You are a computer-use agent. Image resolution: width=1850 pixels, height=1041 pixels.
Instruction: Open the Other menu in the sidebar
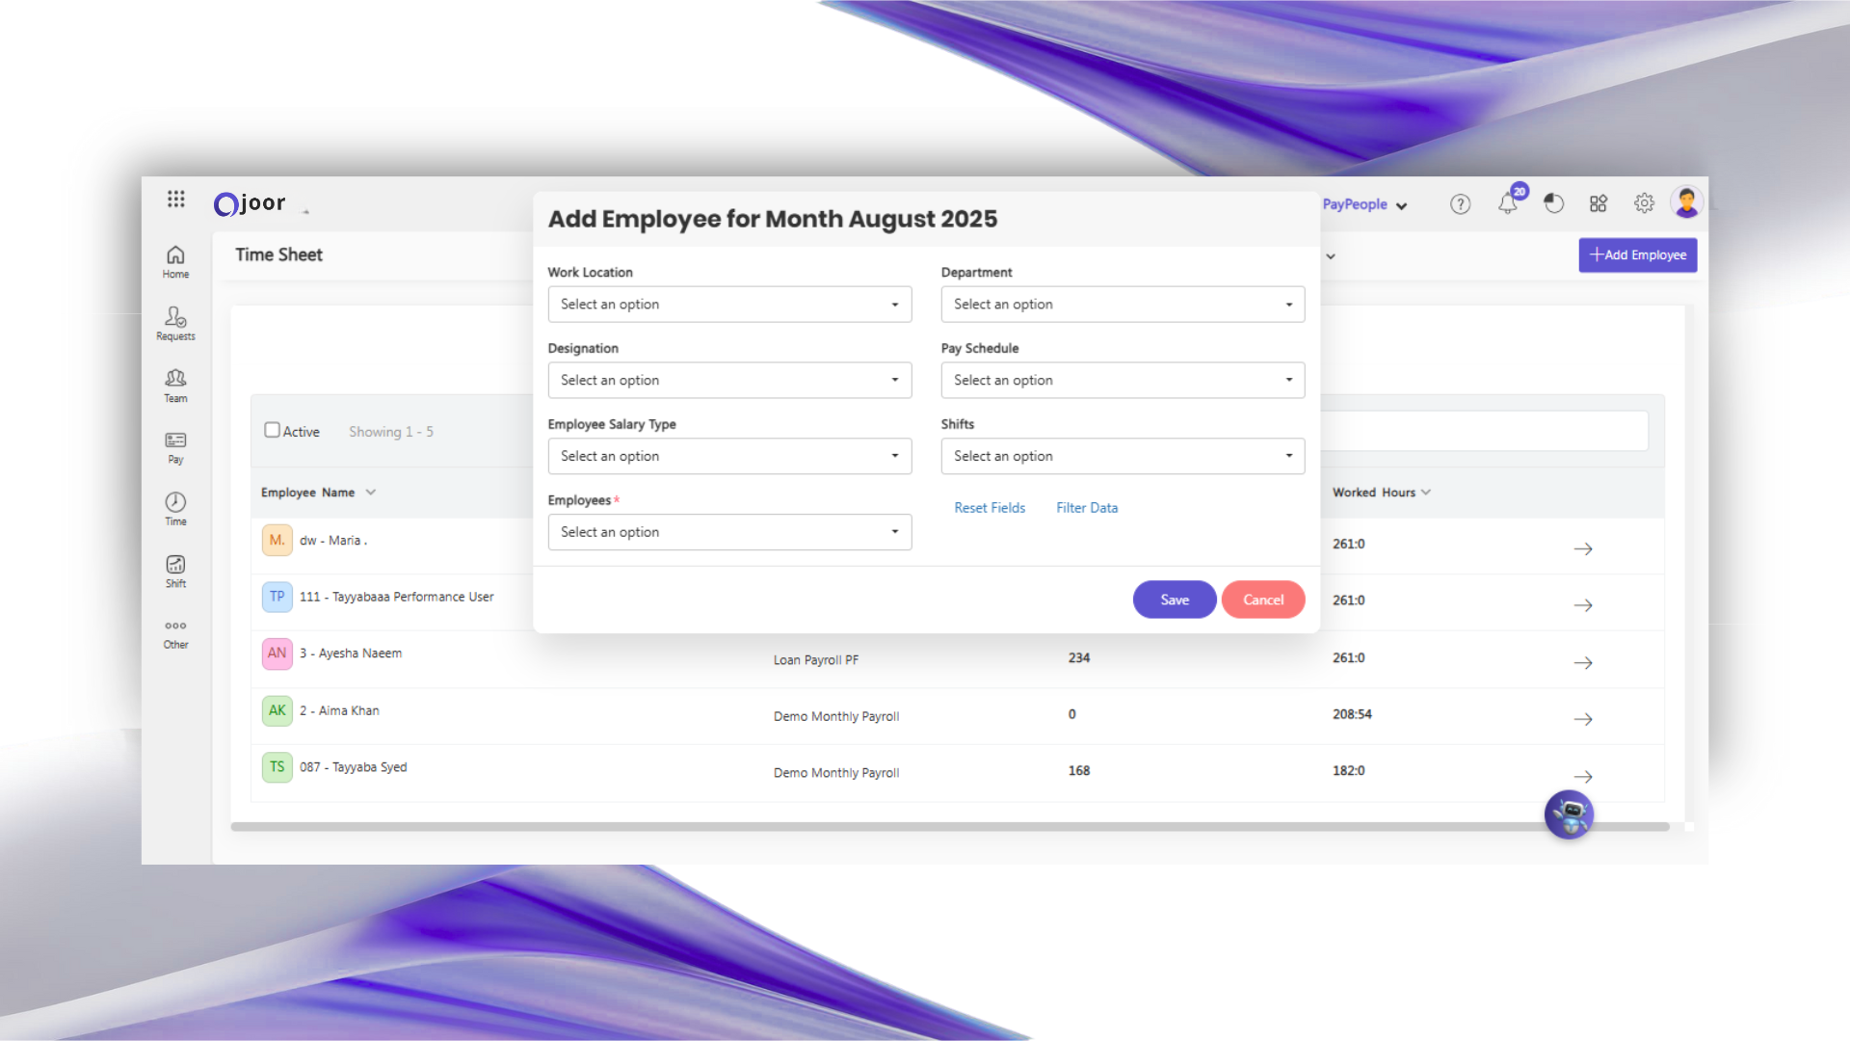coord(175,633)
